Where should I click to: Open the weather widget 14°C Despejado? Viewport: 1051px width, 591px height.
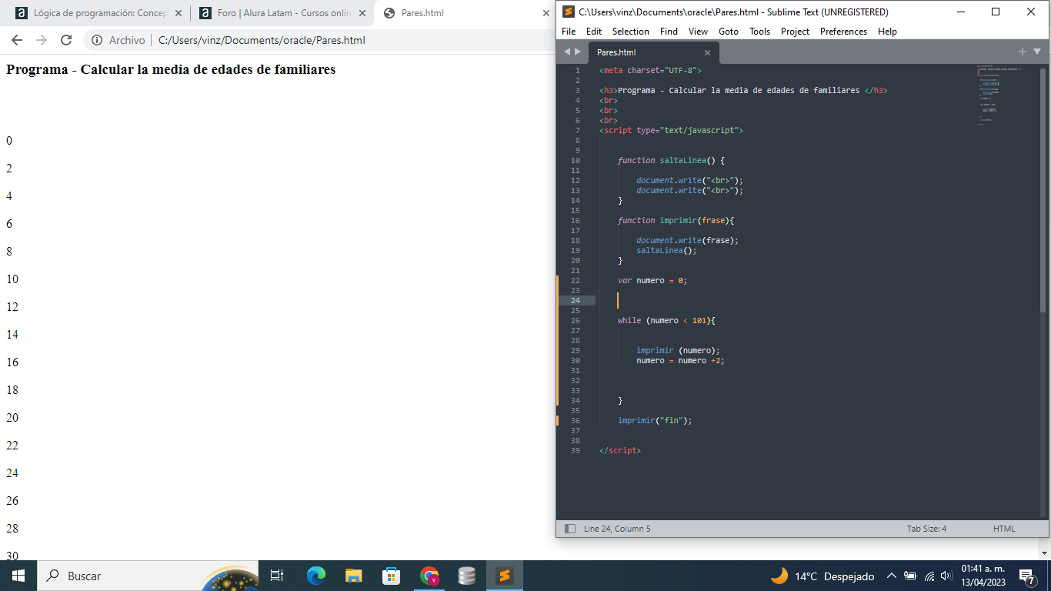(x=822, y=576)
